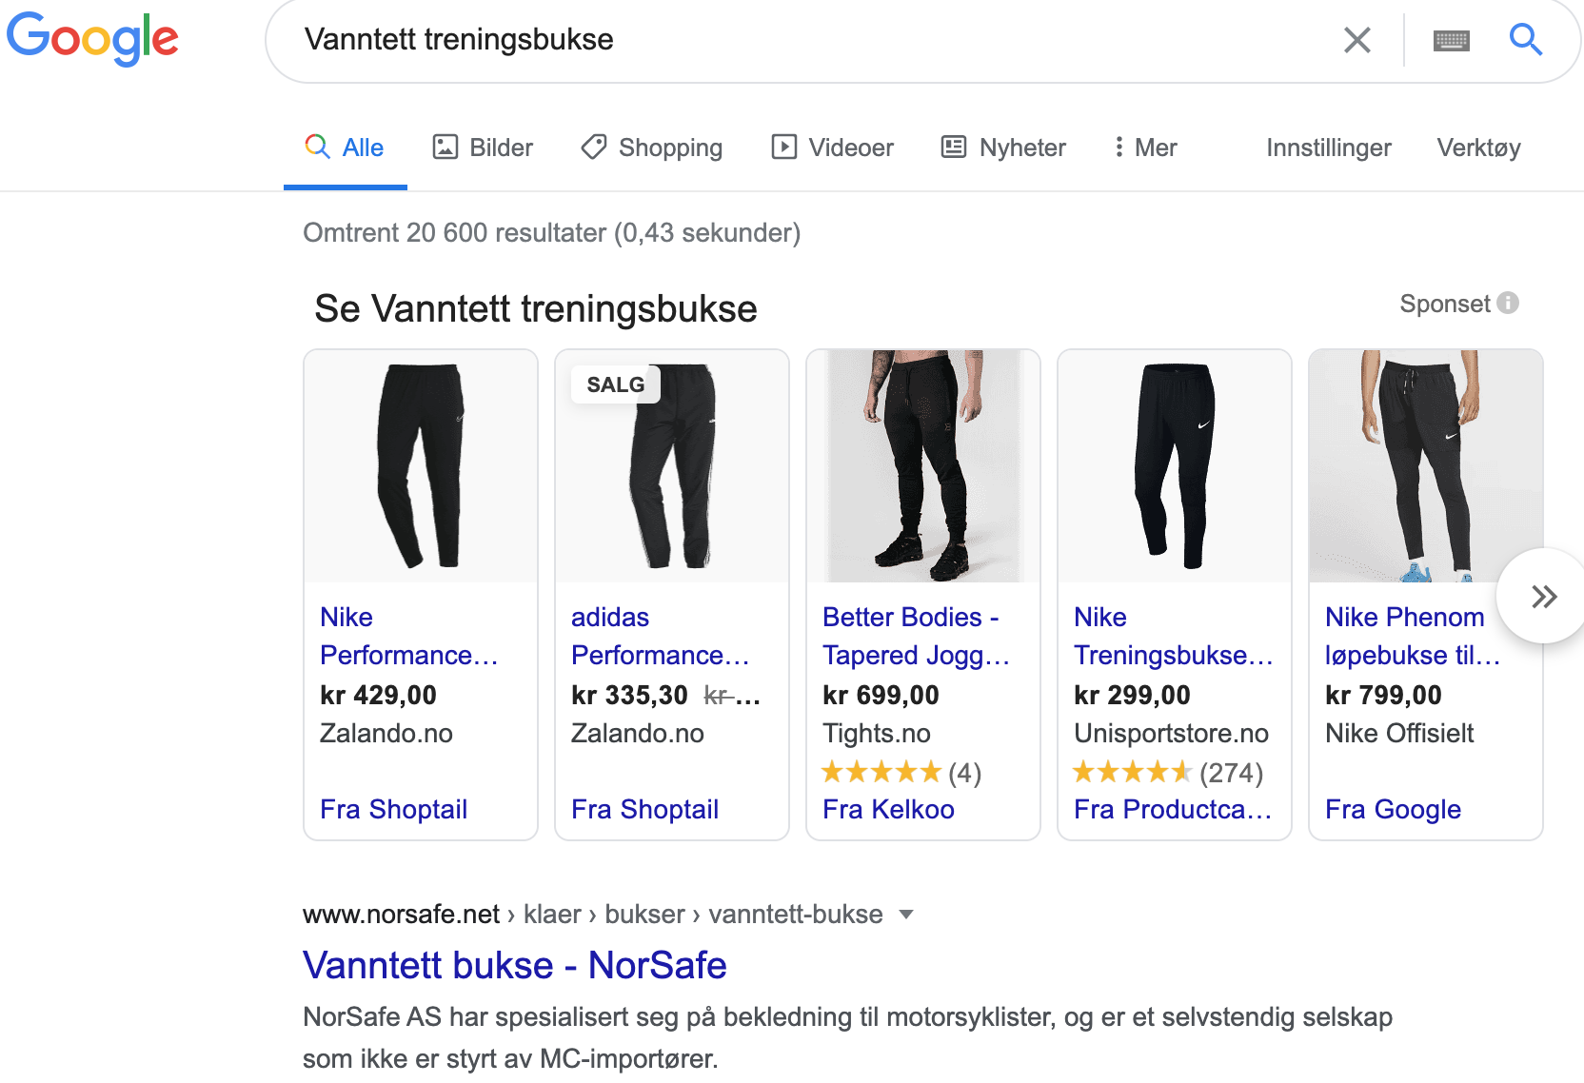The image size is (1584, 1083).
Task: Click the Google logo
Action: pyautogui.click(x=92, y=39)
